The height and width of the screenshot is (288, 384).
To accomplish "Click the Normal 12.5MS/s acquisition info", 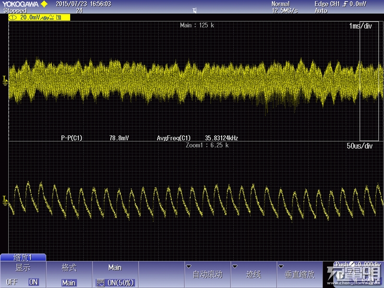I will (285, 7).
